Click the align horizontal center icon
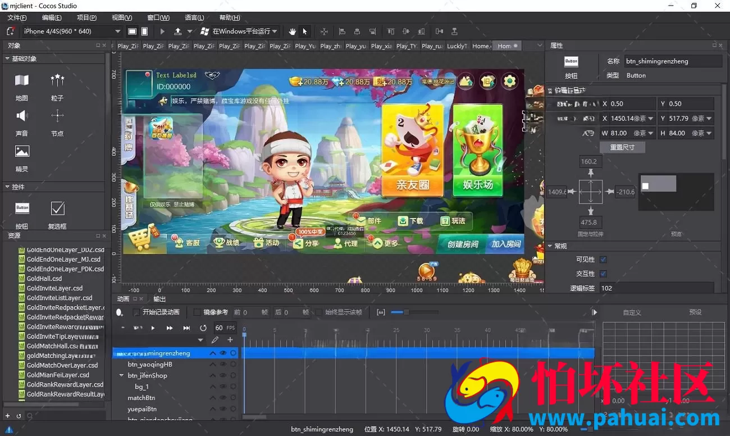Image resolution: width=730 pixels, height=436 pixels. point(357,31)
